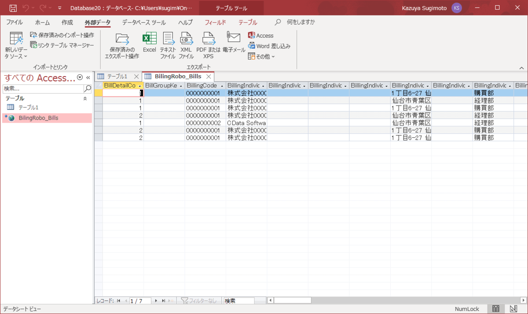Export to PDF or XPS

point(208,46)
